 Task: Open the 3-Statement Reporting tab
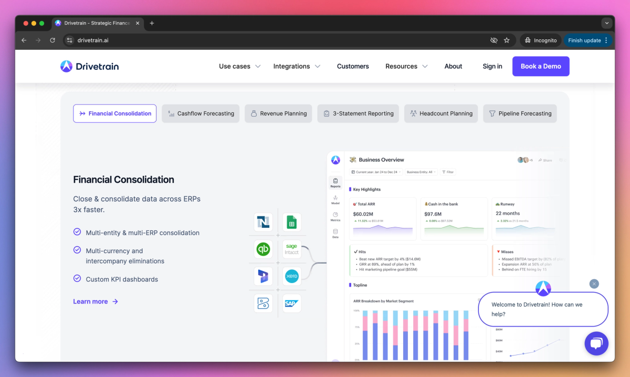358,113
